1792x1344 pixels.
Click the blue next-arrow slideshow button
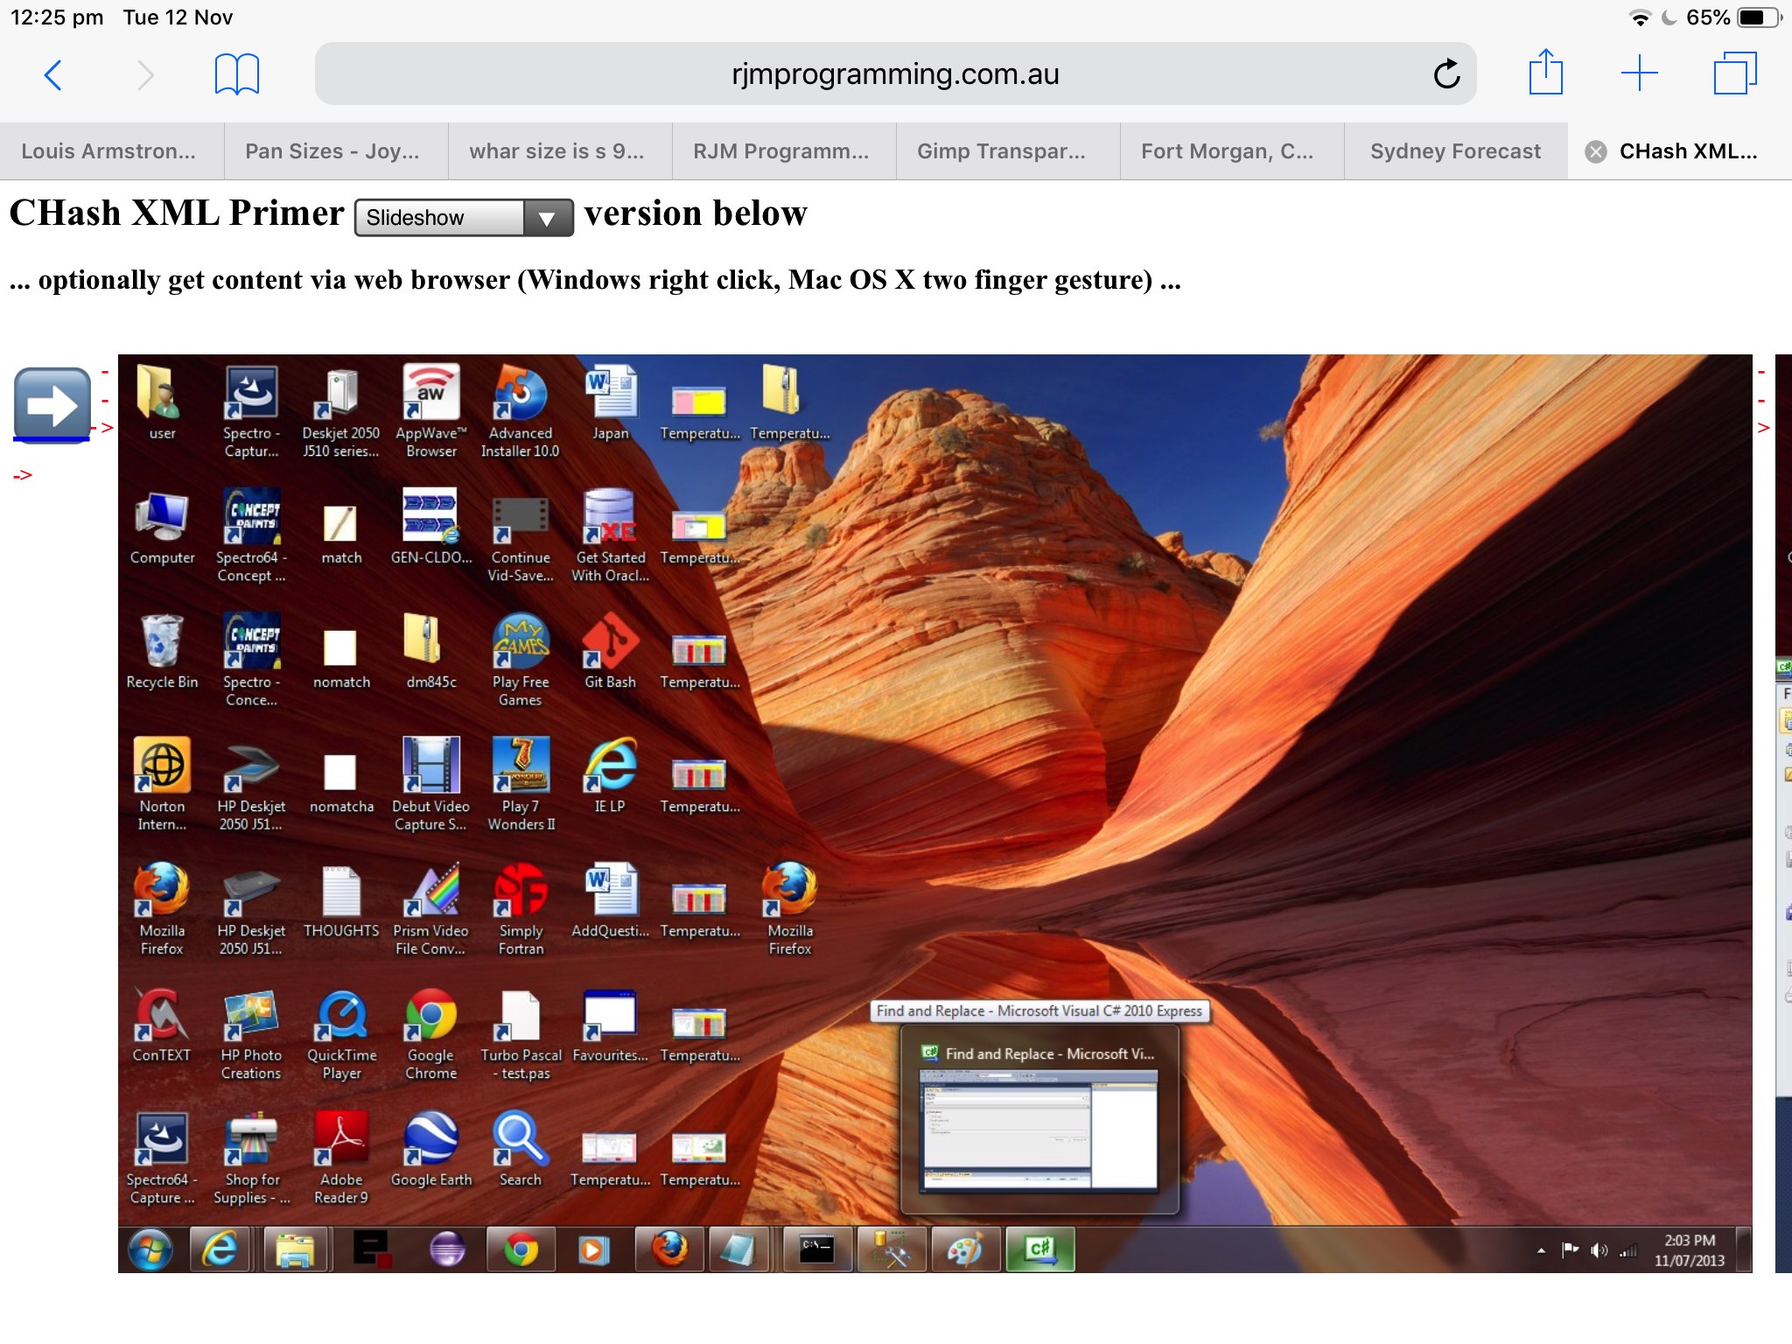pyautogui.click(x=52, y=405)
